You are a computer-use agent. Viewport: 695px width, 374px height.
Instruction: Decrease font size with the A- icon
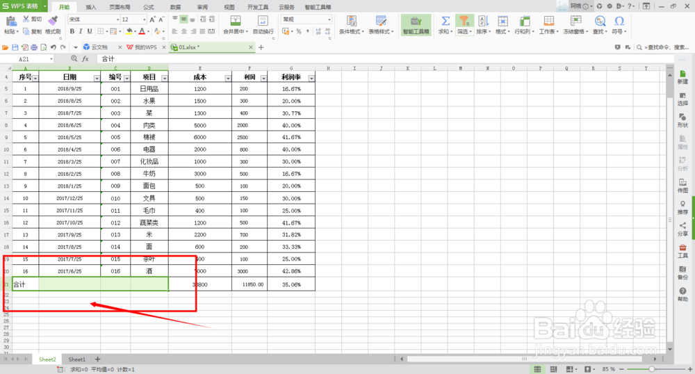click(x=161, y=19)
